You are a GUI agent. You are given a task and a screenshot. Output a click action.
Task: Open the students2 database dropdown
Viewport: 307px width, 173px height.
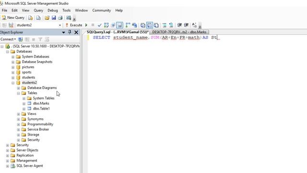(59, 25)
